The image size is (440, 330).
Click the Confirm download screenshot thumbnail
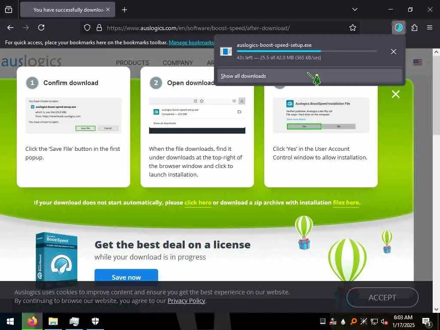pyautogui.click(x=73, y=115)
